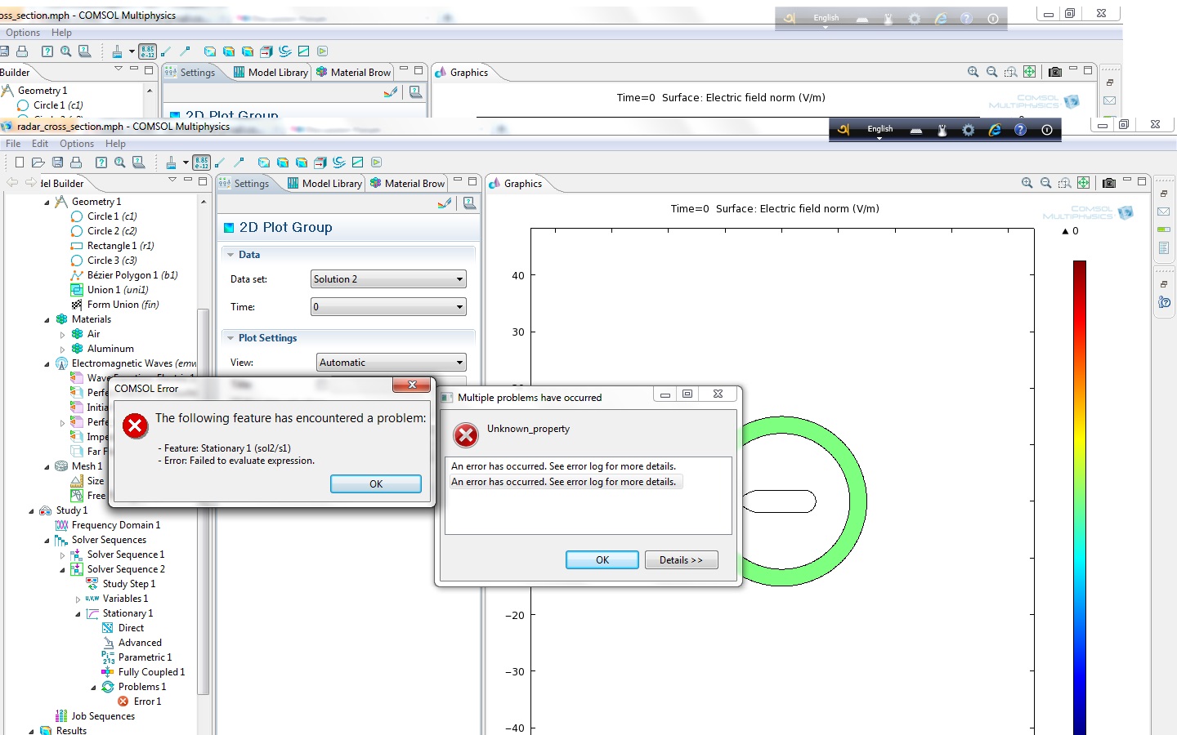
Task: Click the electric field color legend bar
Action: [x=1080, y=497]
